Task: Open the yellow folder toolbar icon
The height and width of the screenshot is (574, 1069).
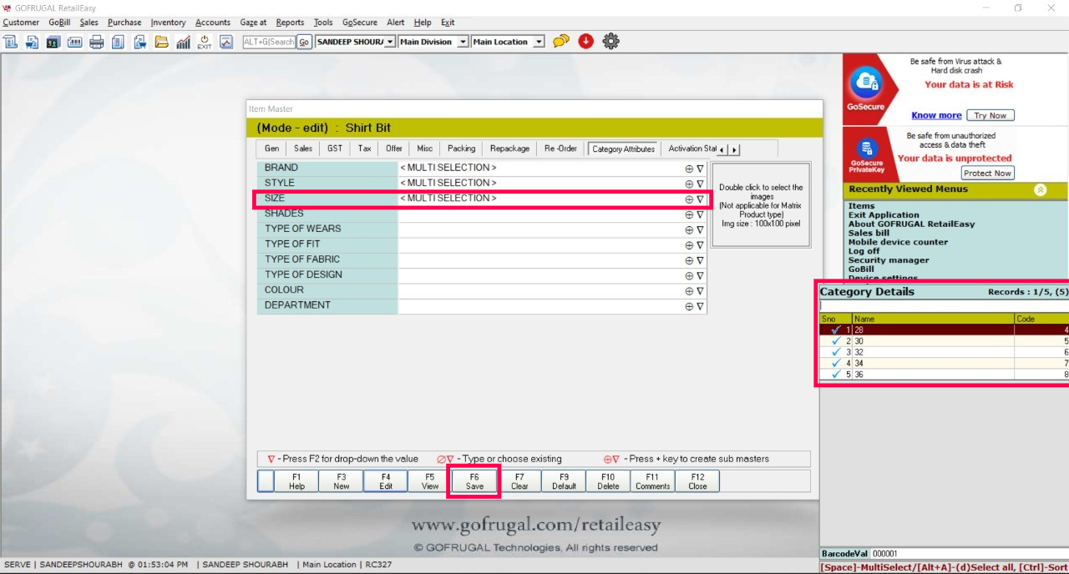Action: (x=161, y=42)
